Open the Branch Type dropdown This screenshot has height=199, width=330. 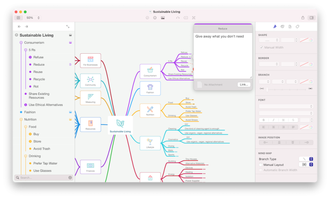(x=306, y=159)
